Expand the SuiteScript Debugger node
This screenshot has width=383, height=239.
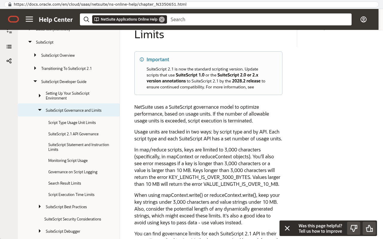pyautogui.click(x=40, y=231)
